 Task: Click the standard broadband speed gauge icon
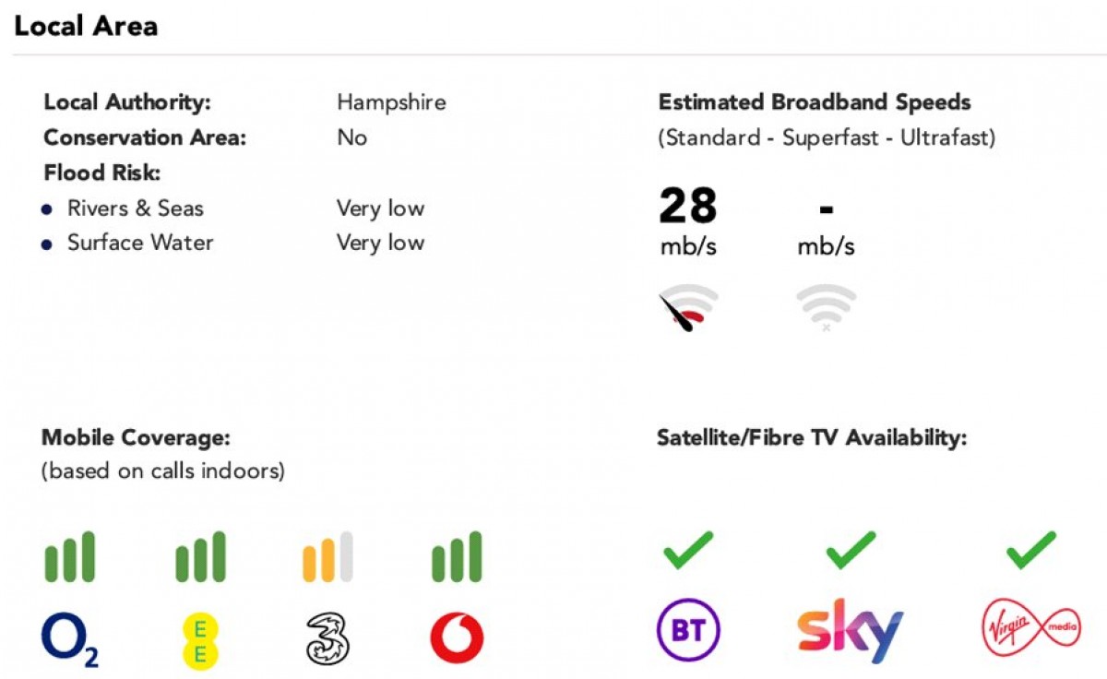[x=688, y=308]
